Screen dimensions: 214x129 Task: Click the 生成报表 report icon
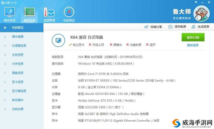pos(193,27)
